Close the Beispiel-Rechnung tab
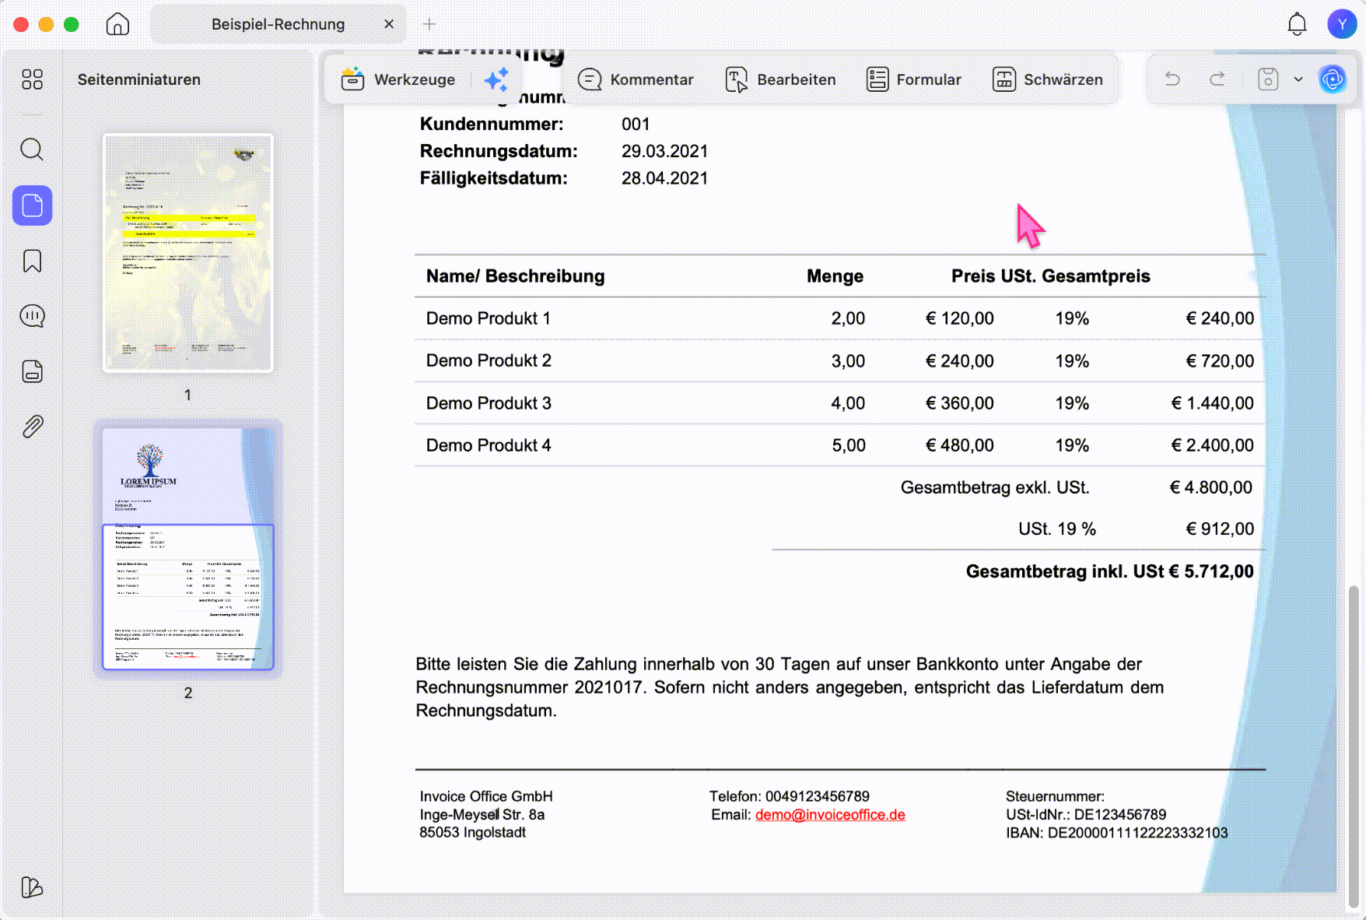The image size is (1366, 920). point(389,24)
